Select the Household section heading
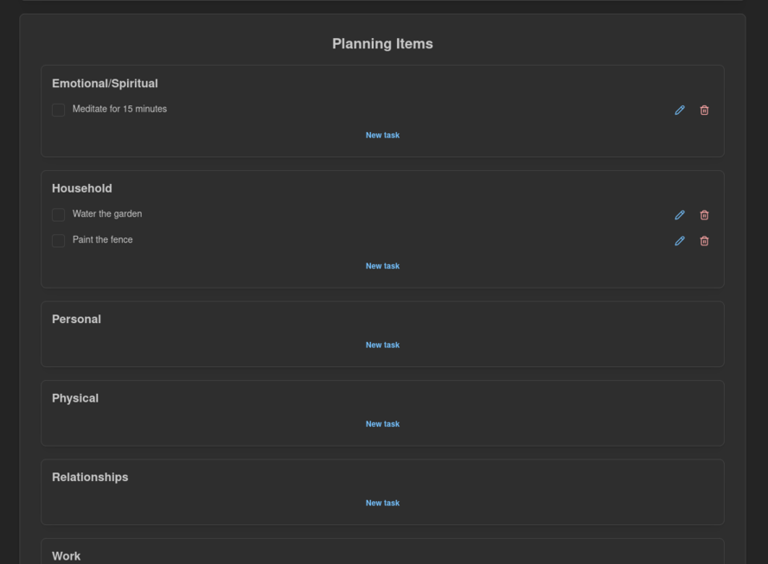 coord(82,188)
